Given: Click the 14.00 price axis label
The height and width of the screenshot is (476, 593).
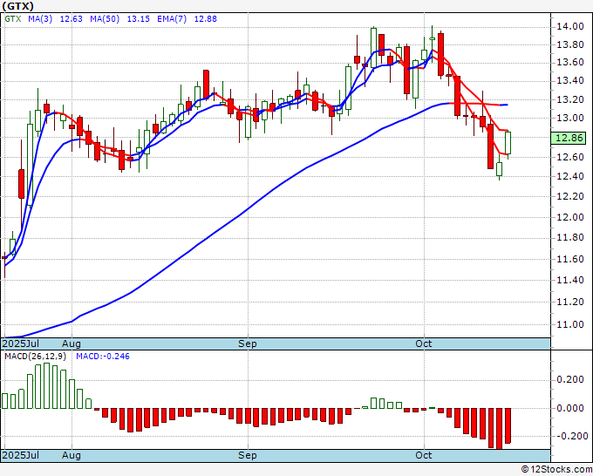Looking at the screenshot, I should point(569,26).
